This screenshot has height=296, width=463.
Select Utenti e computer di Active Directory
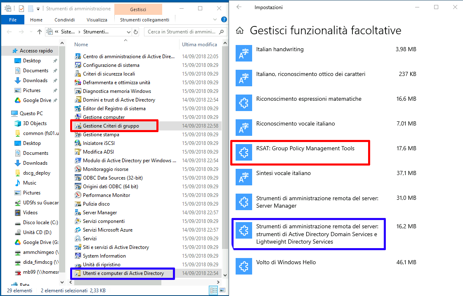(x=123, y=273)
